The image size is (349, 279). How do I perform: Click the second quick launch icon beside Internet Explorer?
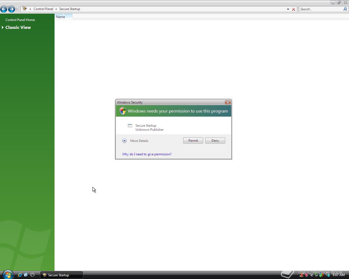click(x=26, y=275)
